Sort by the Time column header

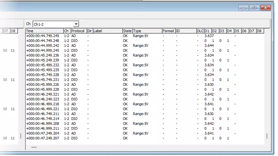click(x=44, y=31)
